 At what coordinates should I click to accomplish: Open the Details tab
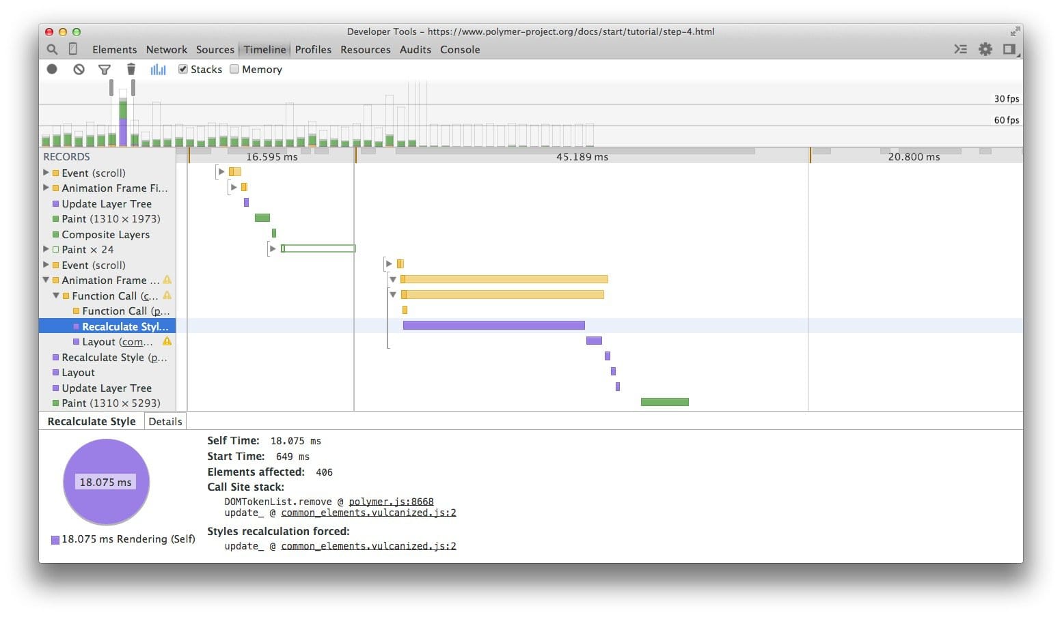click(x=165, y=421)
